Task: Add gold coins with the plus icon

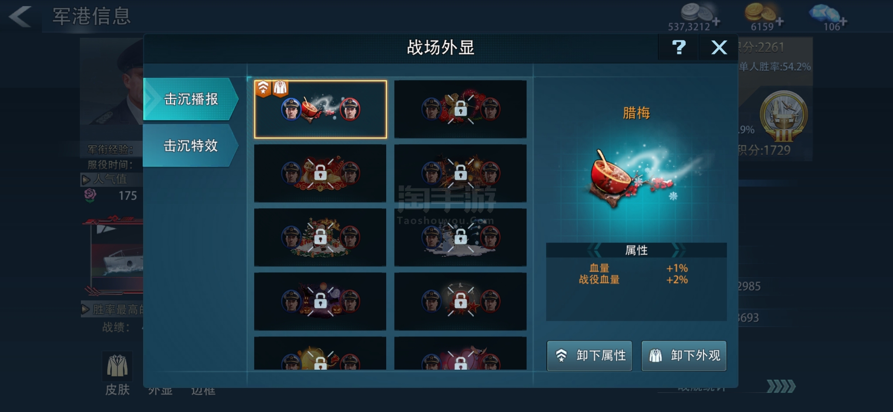Action: (x=780, y=21)
